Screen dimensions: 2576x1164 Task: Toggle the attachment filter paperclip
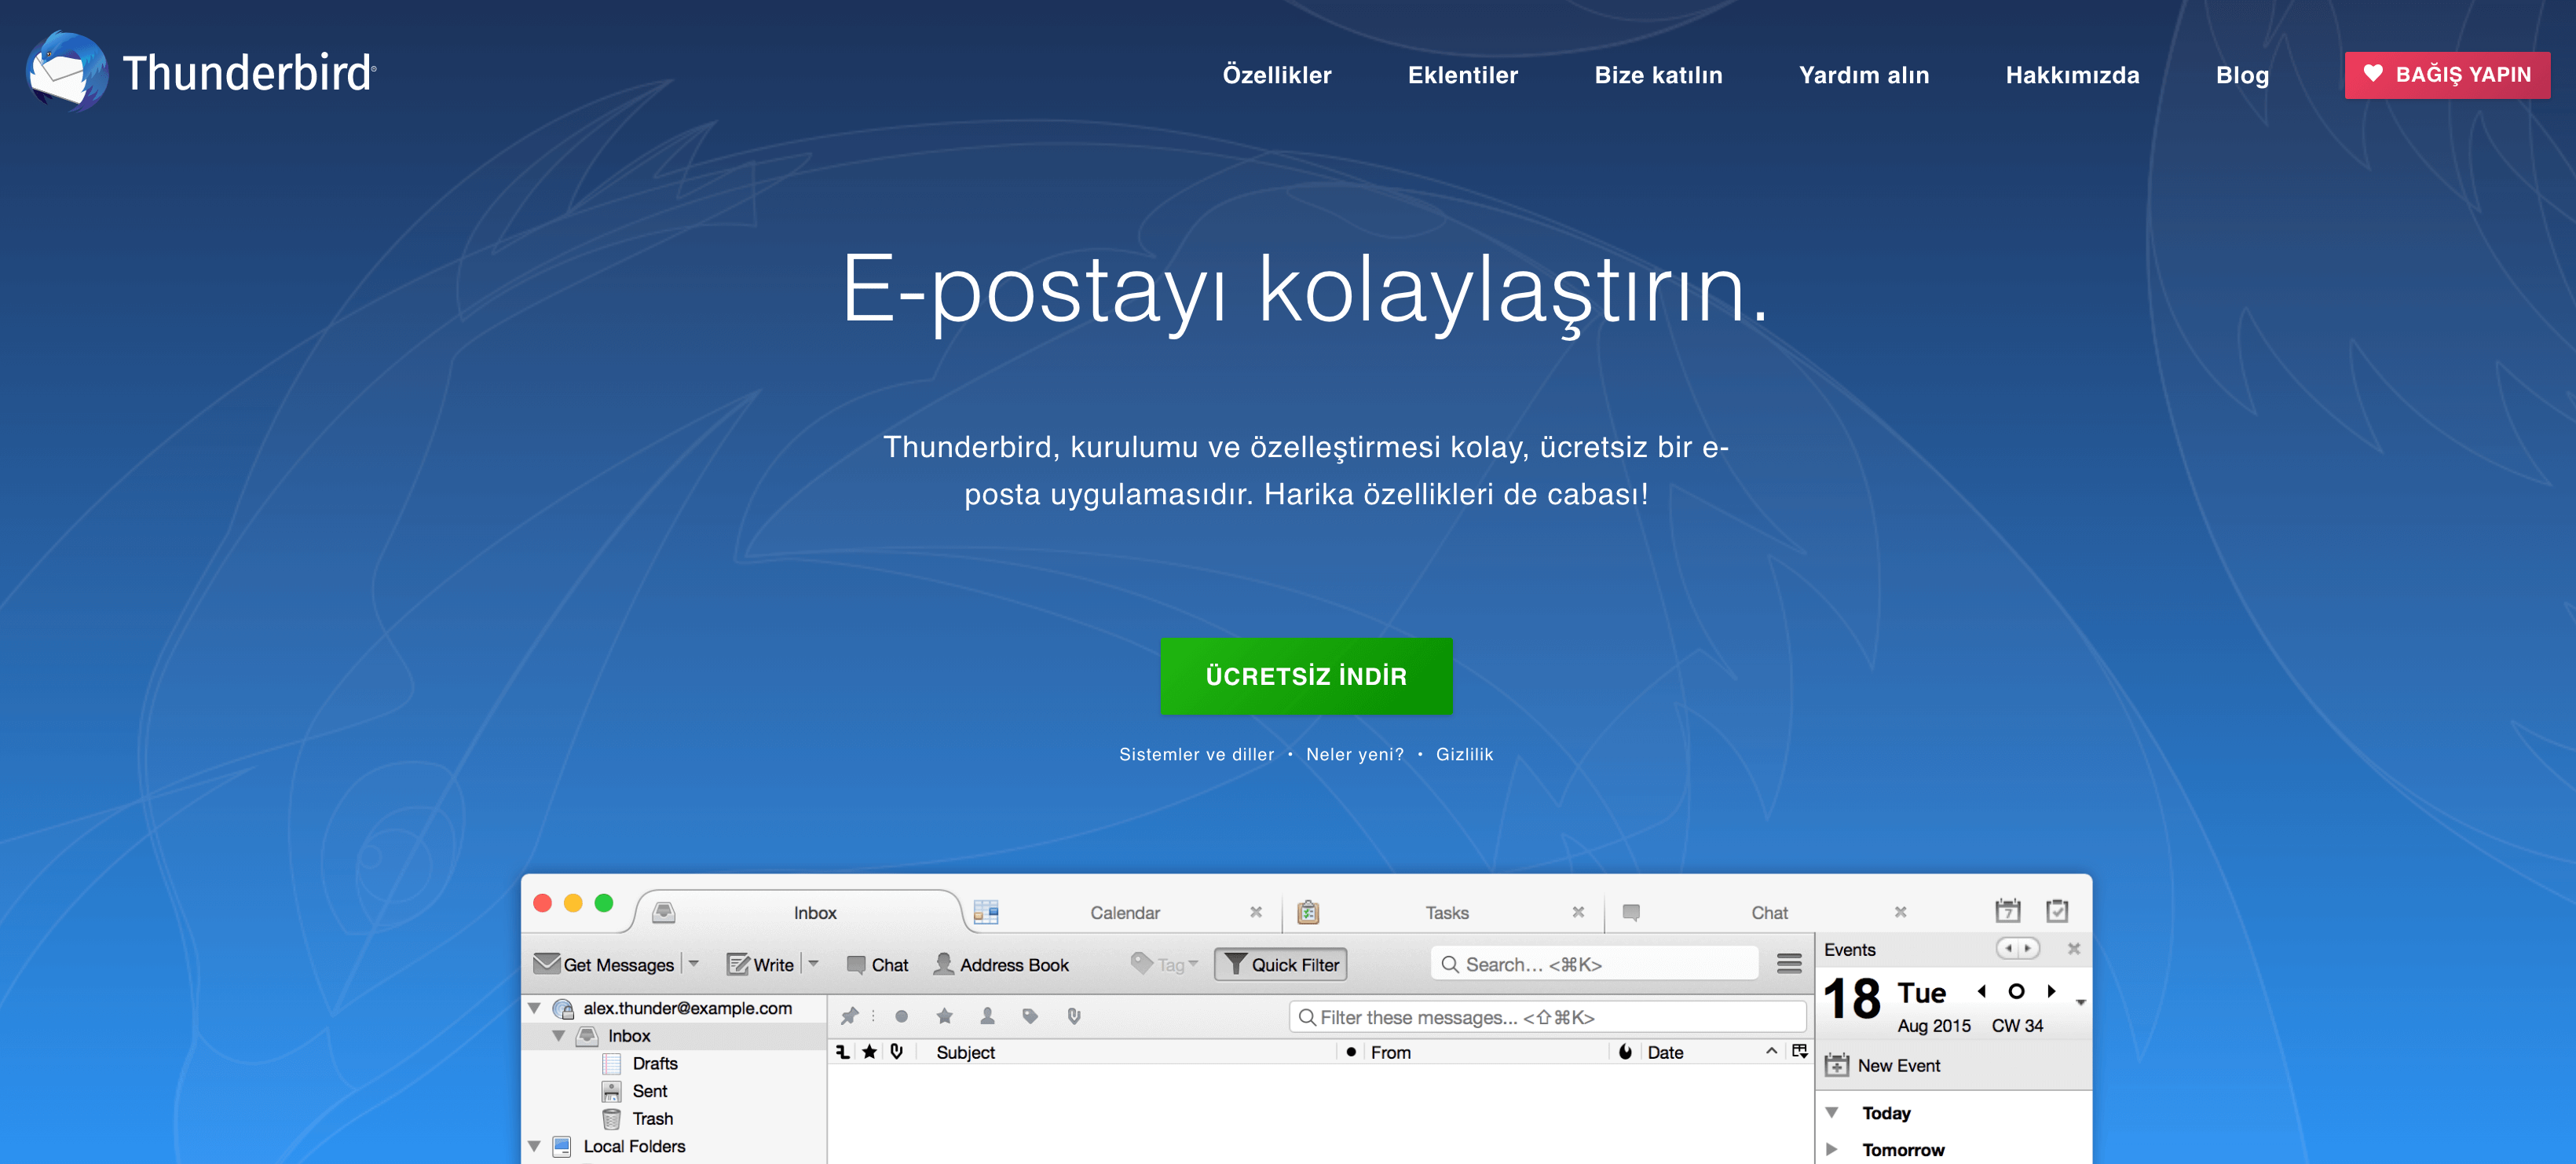tap(1074, 1017)
